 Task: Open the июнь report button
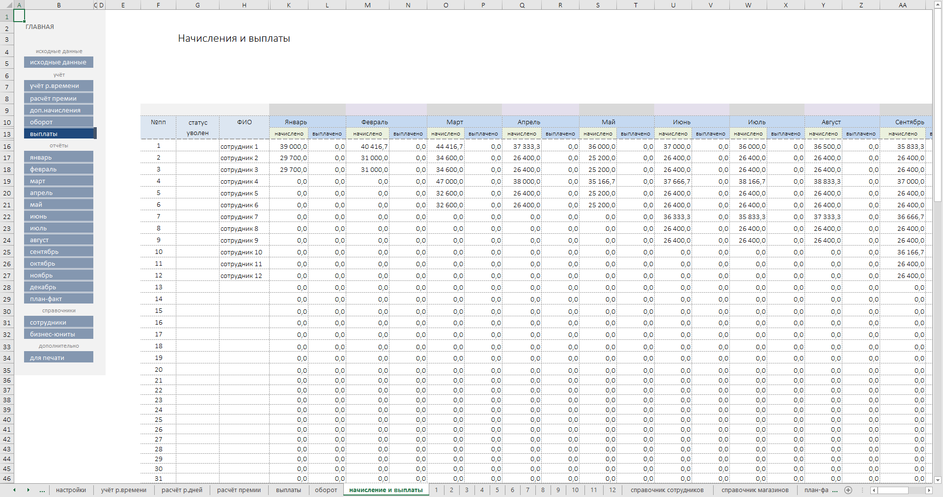[x=58, y=216]
